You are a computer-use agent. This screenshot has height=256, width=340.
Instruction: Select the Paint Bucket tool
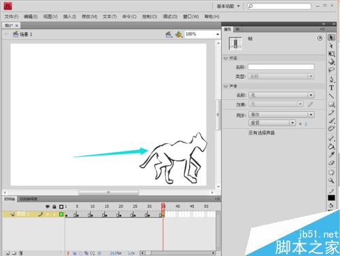[x=331, y=147]
